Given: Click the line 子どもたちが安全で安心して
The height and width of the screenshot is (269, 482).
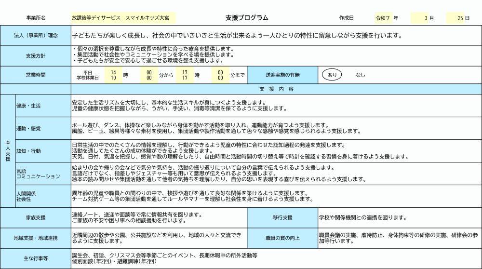Looking at the screenshot, I should pos(148,61).
